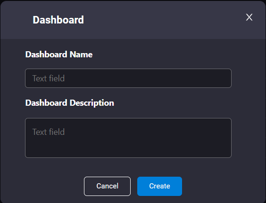Exit the dialog via top-right X icon

[x=249, y=17]
